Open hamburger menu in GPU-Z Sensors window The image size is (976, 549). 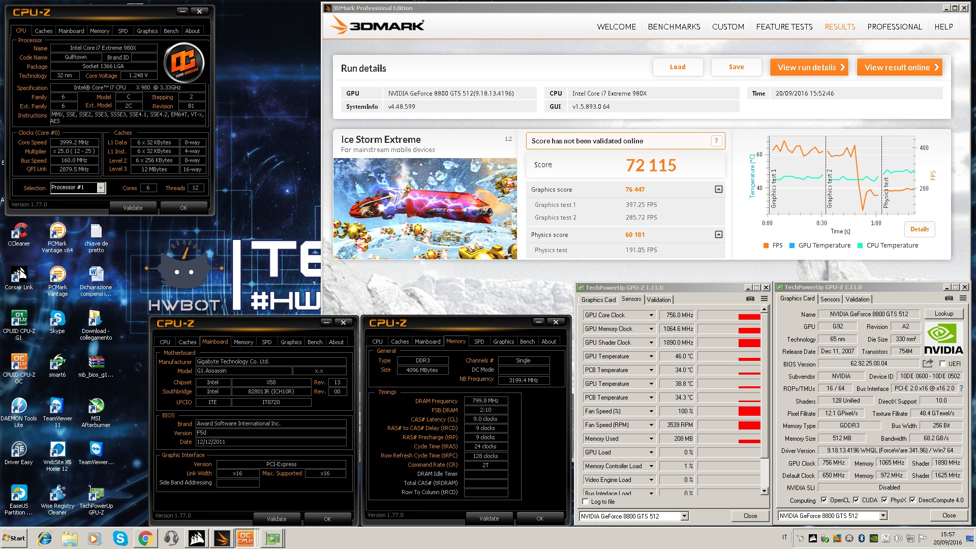764,299
